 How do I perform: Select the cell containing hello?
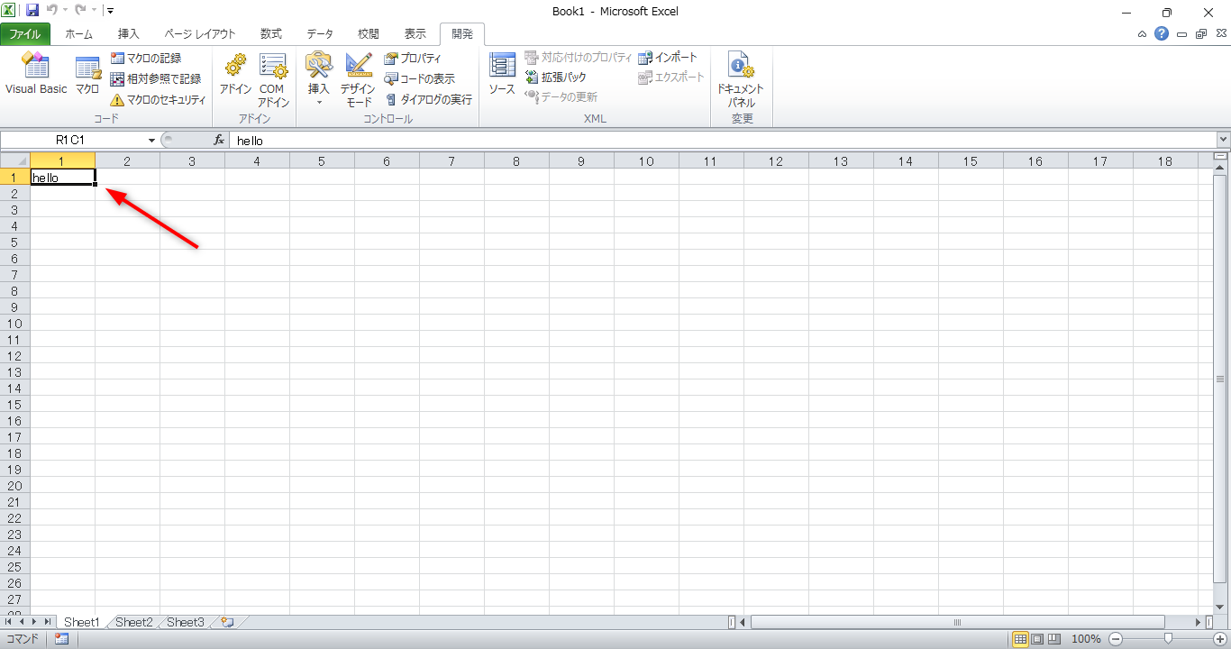tap(62, 178)
